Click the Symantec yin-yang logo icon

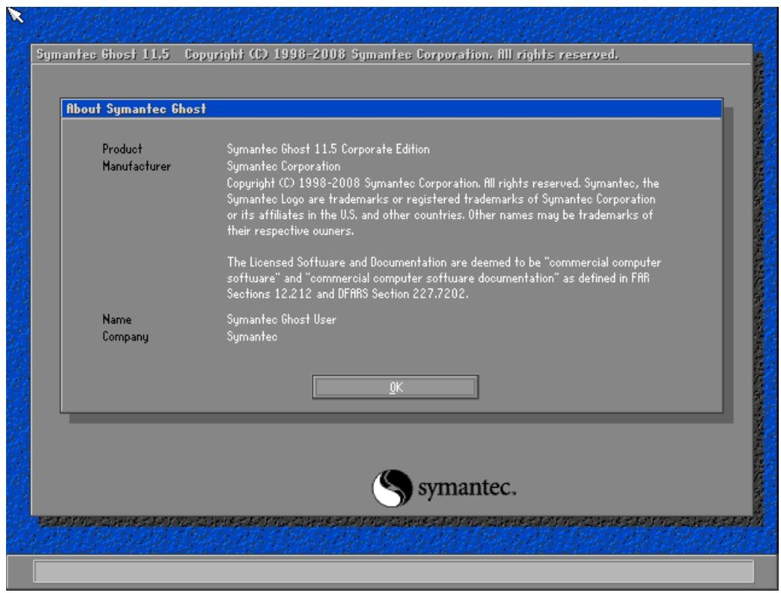[x=392, y=488]
